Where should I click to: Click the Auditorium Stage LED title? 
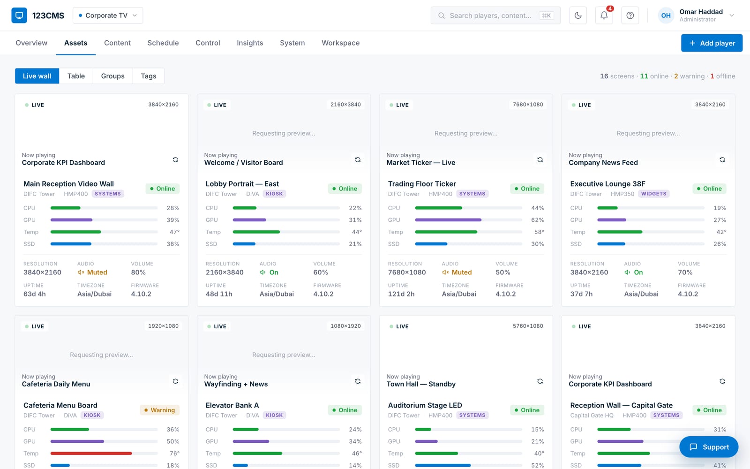(x=425, y=405)
